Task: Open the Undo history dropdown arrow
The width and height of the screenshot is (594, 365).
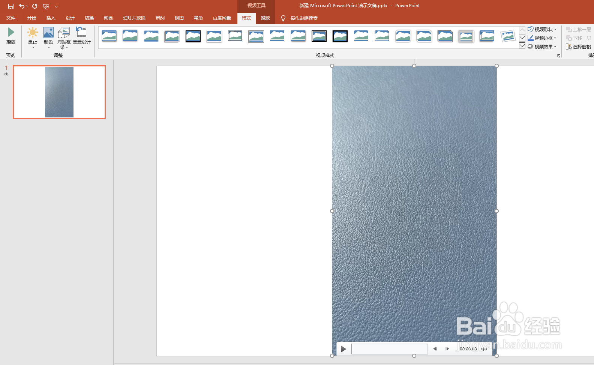Action: click(x=27, y=6)
